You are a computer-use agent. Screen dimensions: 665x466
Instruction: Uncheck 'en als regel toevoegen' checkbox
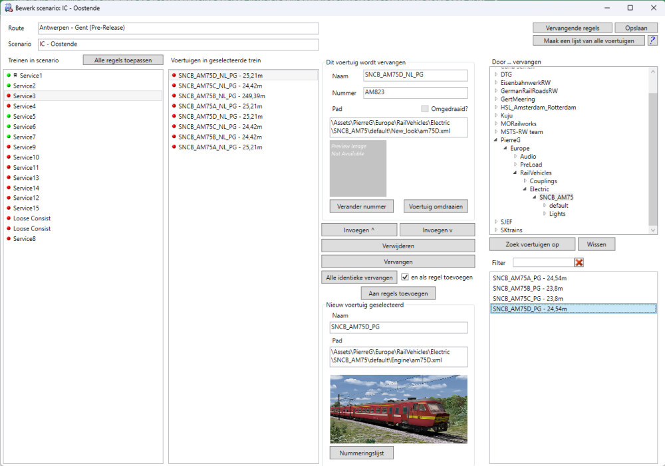pos(405,277)
